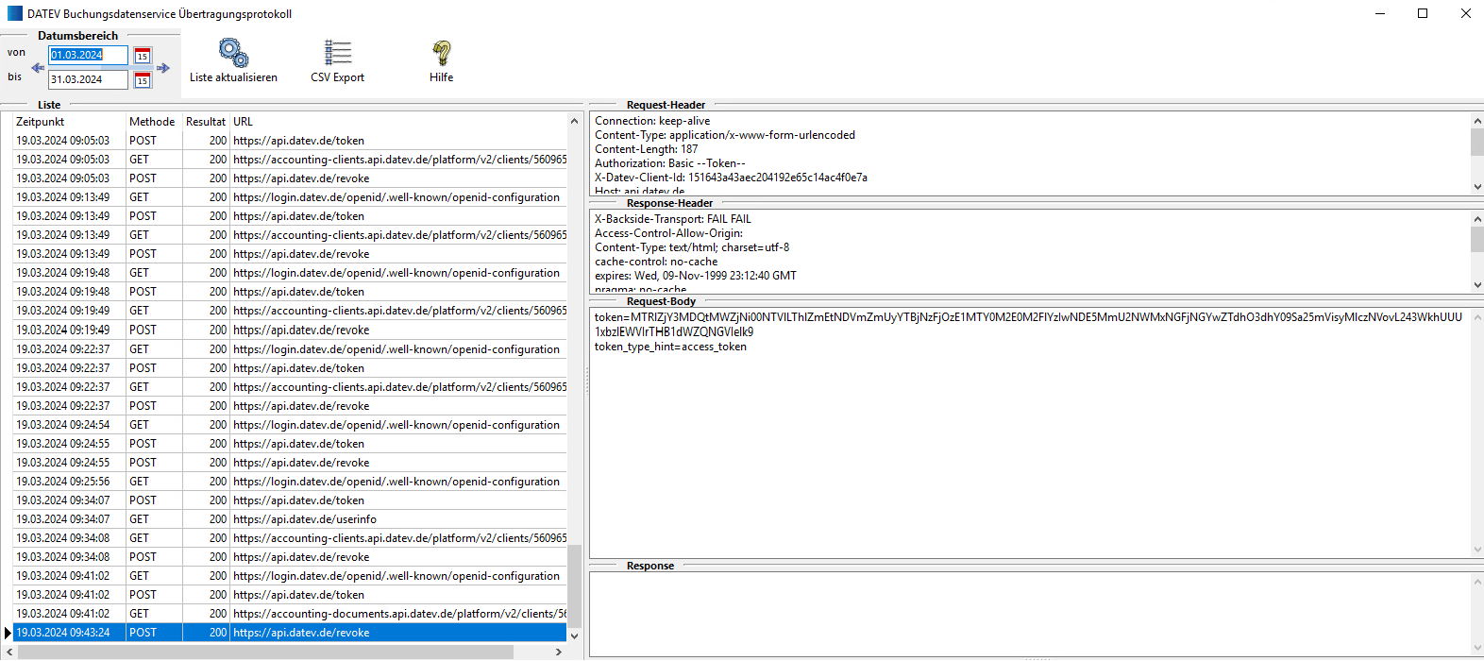The height and width of the screenshot is (661, 1484).
Task: Click the URL column header
Action: coord(396,122)
